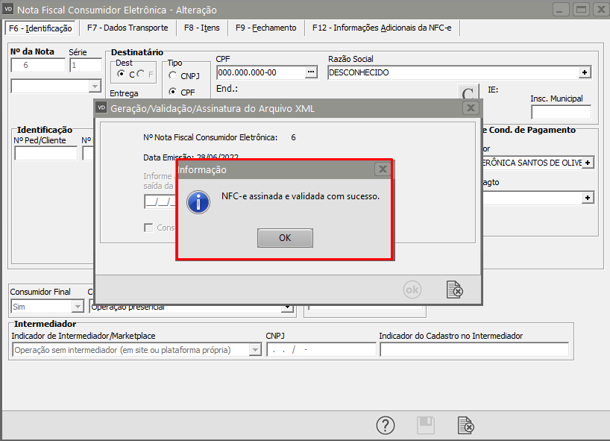Expand the Consumidor Final dropdown
Image resolution: width=610 pixels, height=441 pixels.
78,307
